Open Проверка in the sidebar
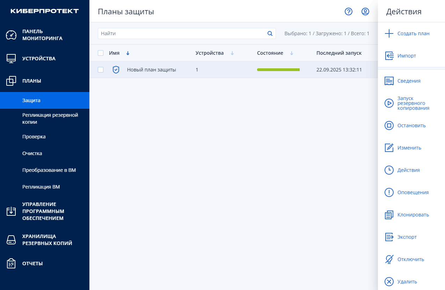This screenshot has height=290, width=445. 34,137
